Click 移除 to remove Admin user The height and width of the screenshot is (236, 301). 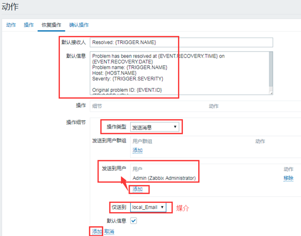tap(288, 178)
